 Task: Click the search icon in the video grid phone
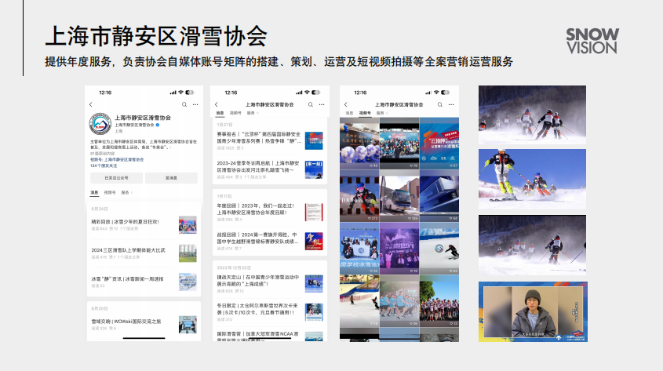439,104
